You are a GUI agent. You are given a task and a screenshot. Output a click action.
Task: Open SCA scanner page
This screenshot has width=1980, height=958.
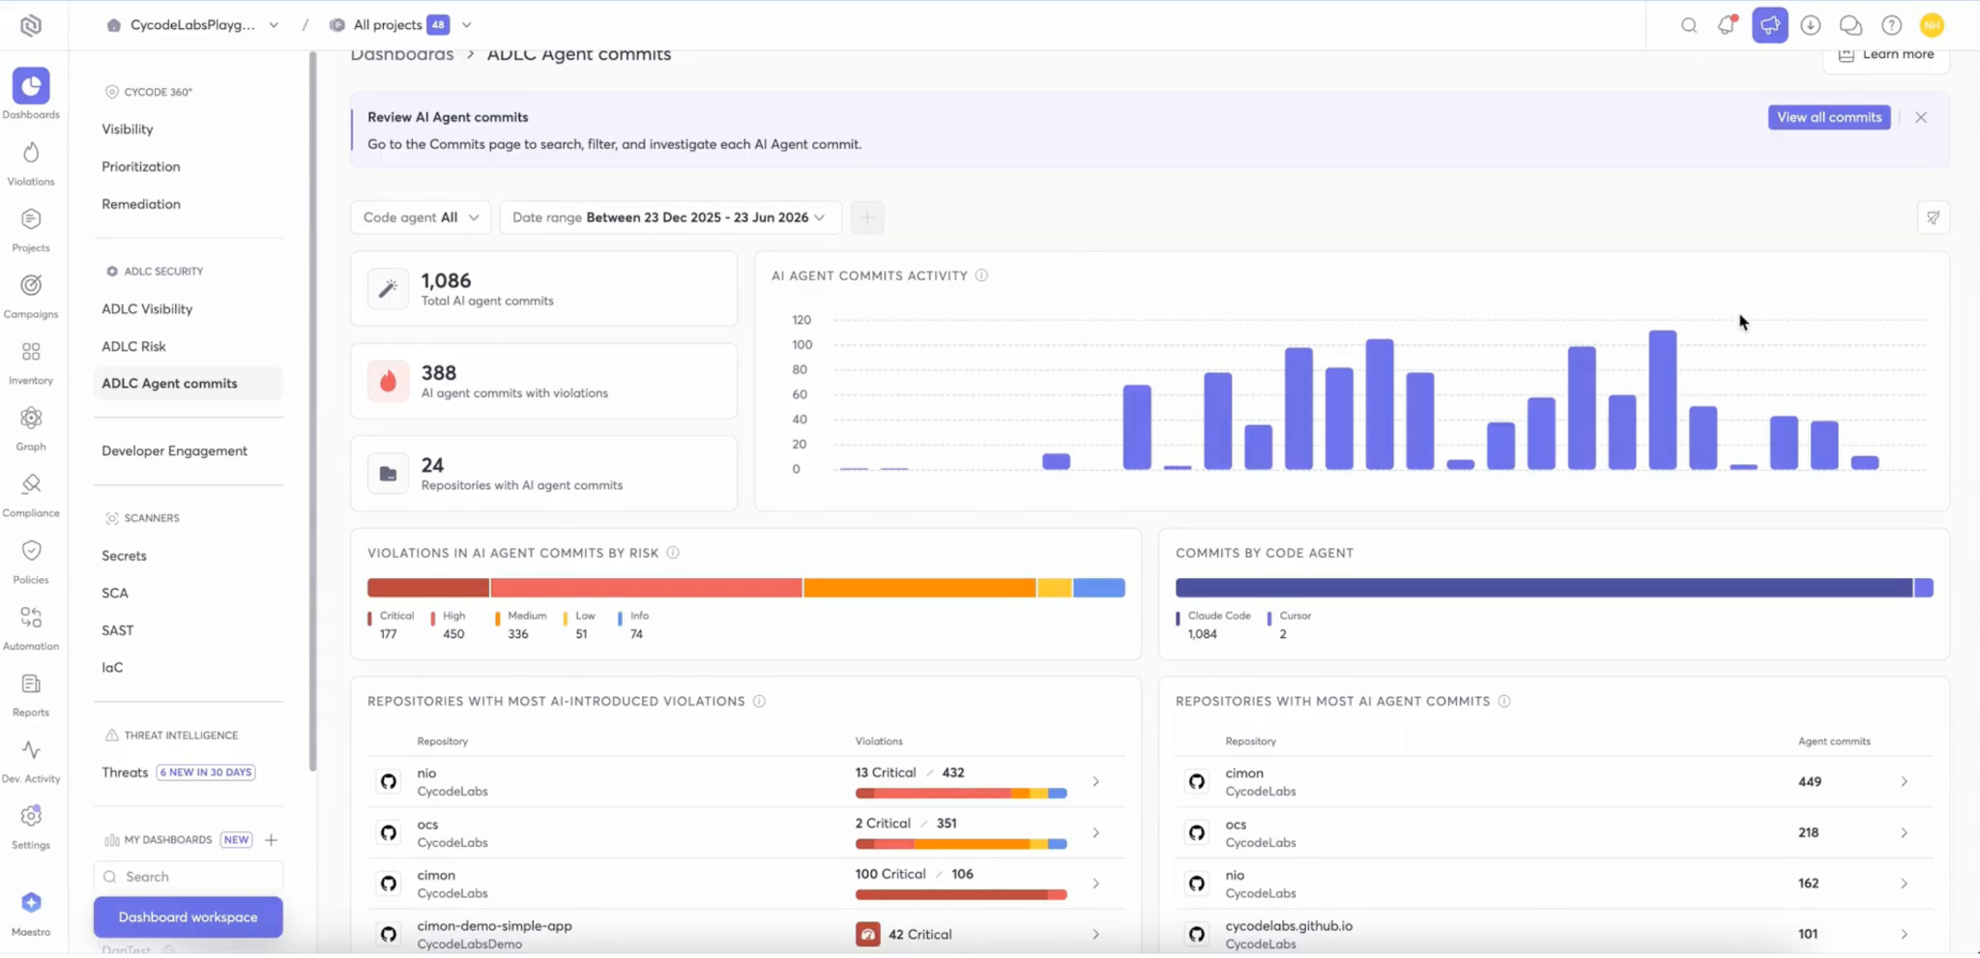point(115,594)
